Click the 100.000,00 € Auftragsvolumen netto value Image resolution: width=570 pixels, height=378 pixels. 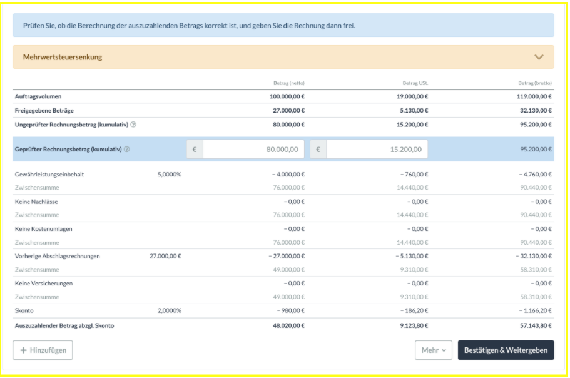click(x=287, y=96)
